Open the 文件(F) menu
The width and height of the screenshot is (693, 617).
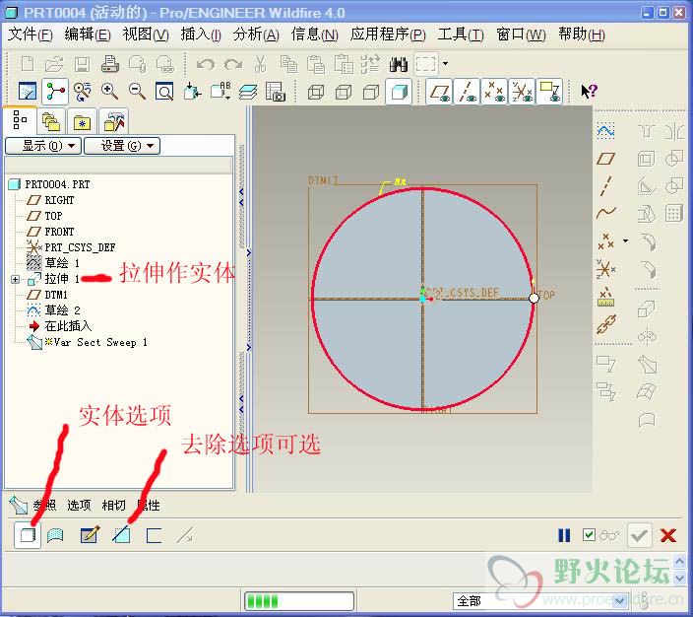pos(31,34)
